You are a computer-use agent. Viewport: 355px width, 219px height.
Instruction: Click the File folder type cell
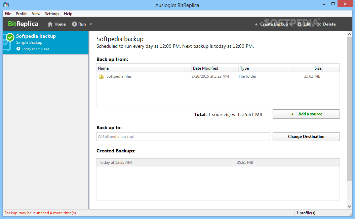tap(247, 76)
